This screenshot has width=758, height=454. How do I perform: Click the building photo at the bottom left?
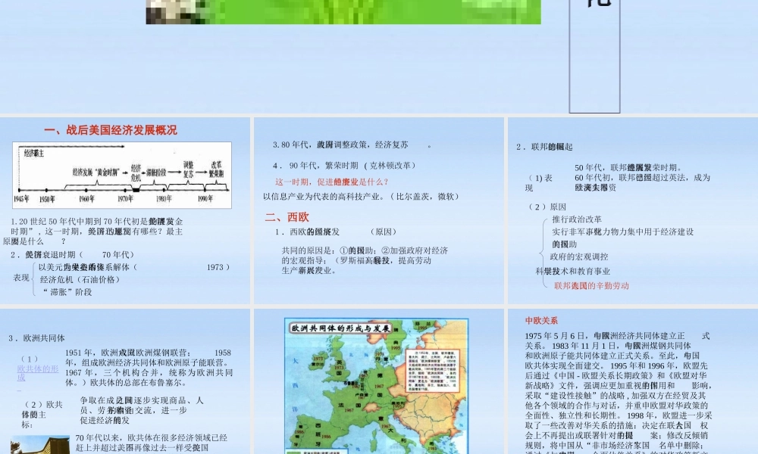tap(39, 444)
